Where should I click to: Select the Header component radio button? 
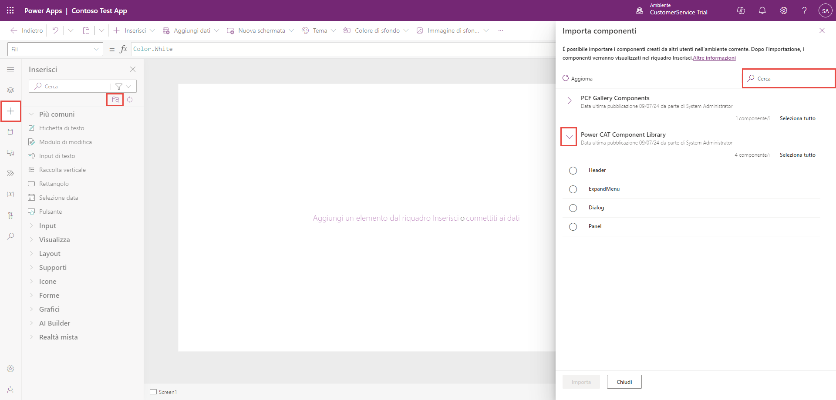tap(573, 171)
